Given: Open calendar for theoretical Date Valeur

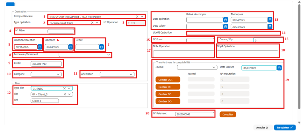Looking at the screenshot, I should point(270,27).
